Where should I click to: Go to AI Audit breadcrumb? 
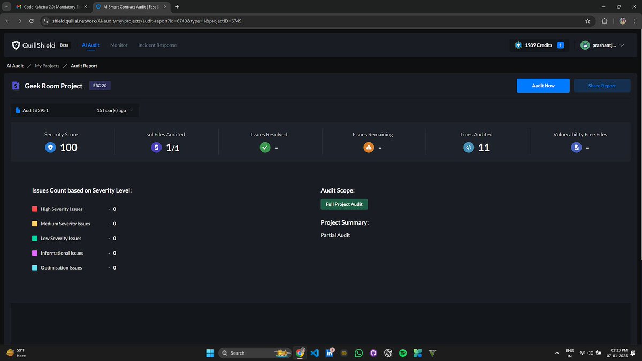click(15, 66)
